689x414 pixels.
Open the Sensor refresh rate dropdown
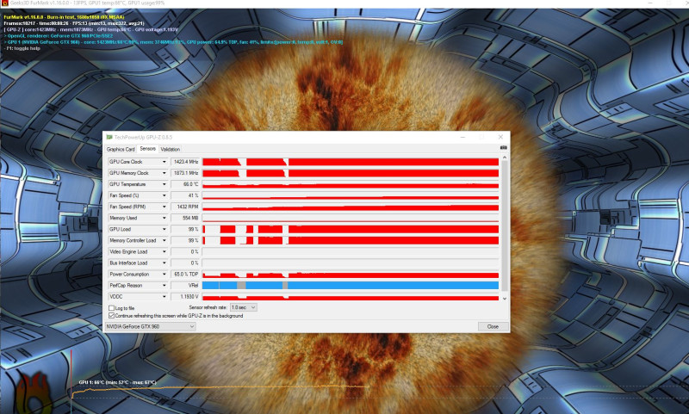(x=244, y=308)
